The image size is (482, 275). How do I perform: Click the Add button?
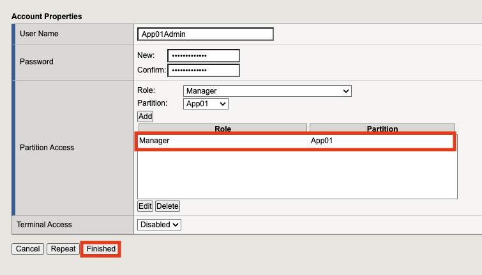145,116
